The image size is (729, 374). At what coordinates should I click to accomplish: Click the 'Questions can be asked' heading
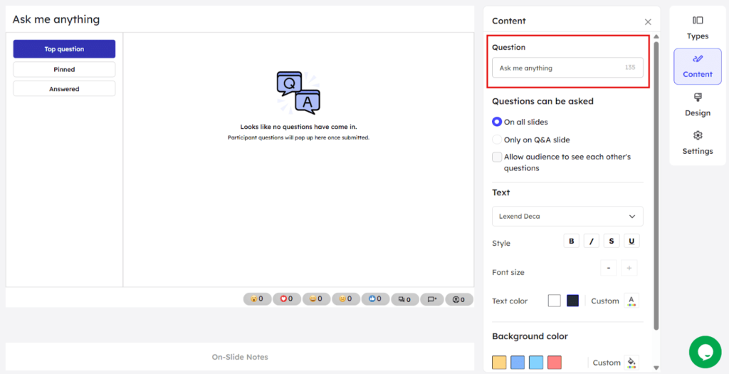tap(542, 101)
